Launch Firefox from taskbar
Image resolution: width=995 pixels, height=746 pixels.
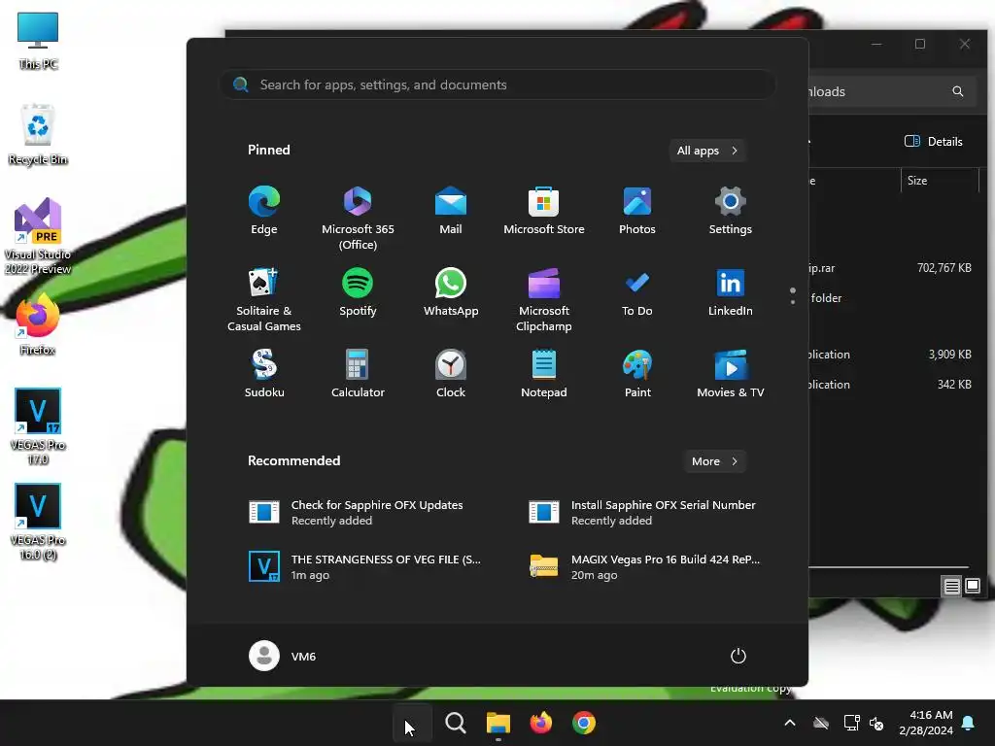pyautogui.click(x=540, y=723)
